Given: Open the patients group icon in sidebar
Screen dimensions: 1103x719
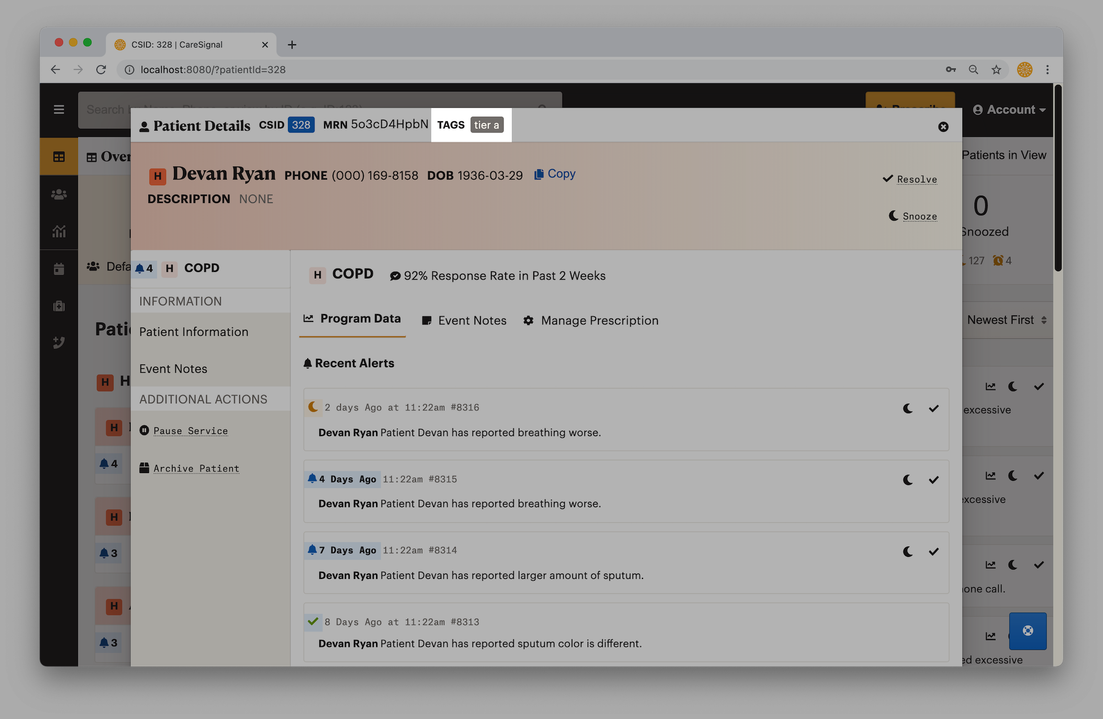Looking at the screenshot, I should click(x=59, y=194).
